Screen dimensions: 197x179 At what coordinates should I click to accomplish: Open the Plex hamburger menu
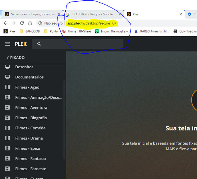pyautogui.click(x=7, y=44)
